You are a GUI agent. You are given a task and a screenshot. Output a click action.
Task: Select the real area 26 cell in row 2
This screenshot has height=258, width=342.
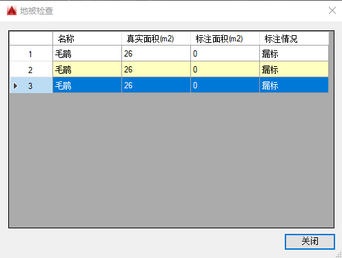pyautogui.click(x=156, y=69)
